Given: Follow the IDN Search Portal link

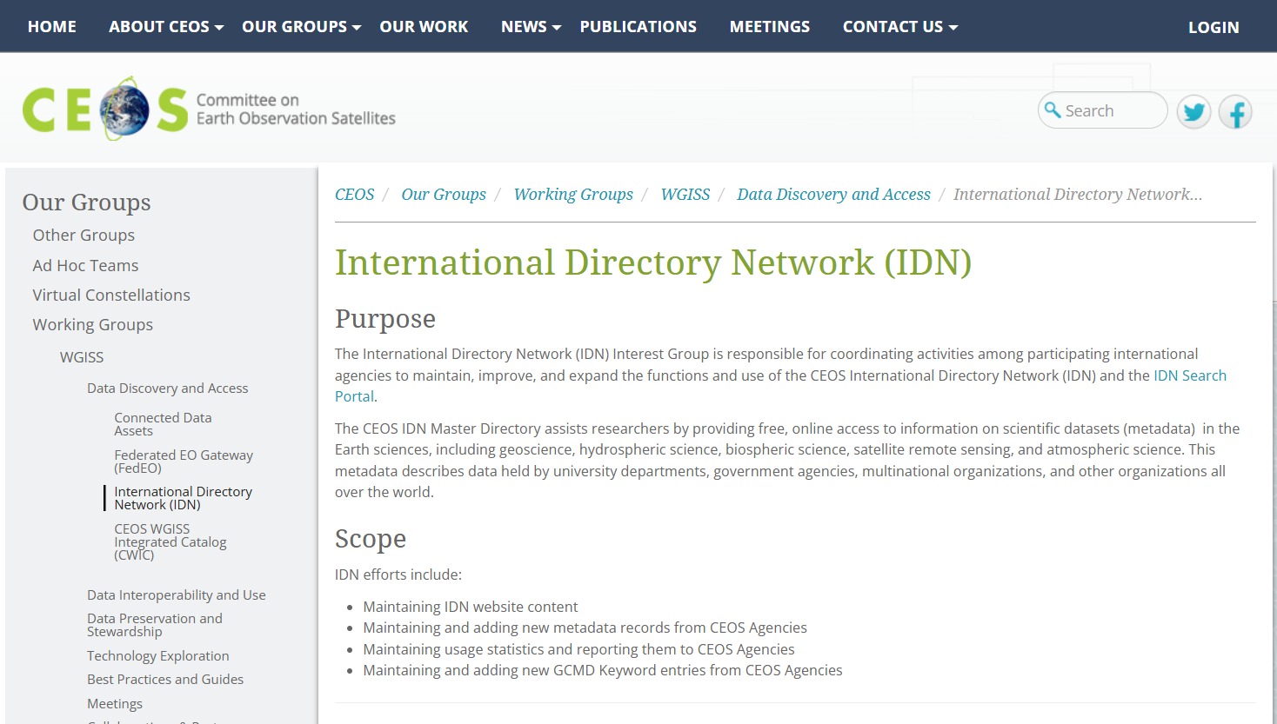Looking at the screenshot, I should 1189,375.
